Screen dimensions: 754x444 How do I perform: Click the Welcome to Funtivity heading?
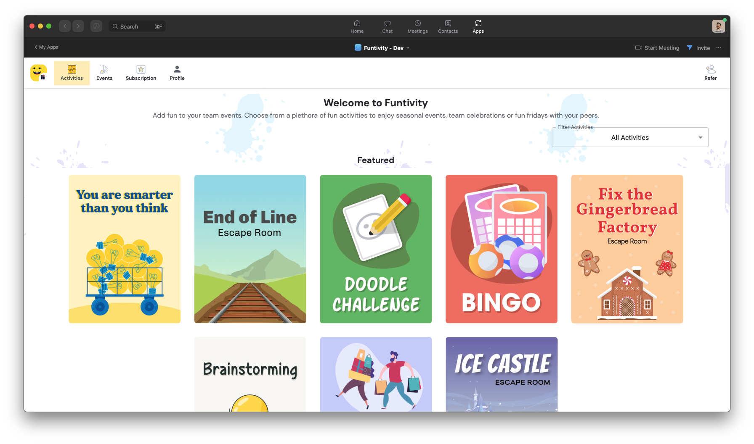click(x=376, y=103)
